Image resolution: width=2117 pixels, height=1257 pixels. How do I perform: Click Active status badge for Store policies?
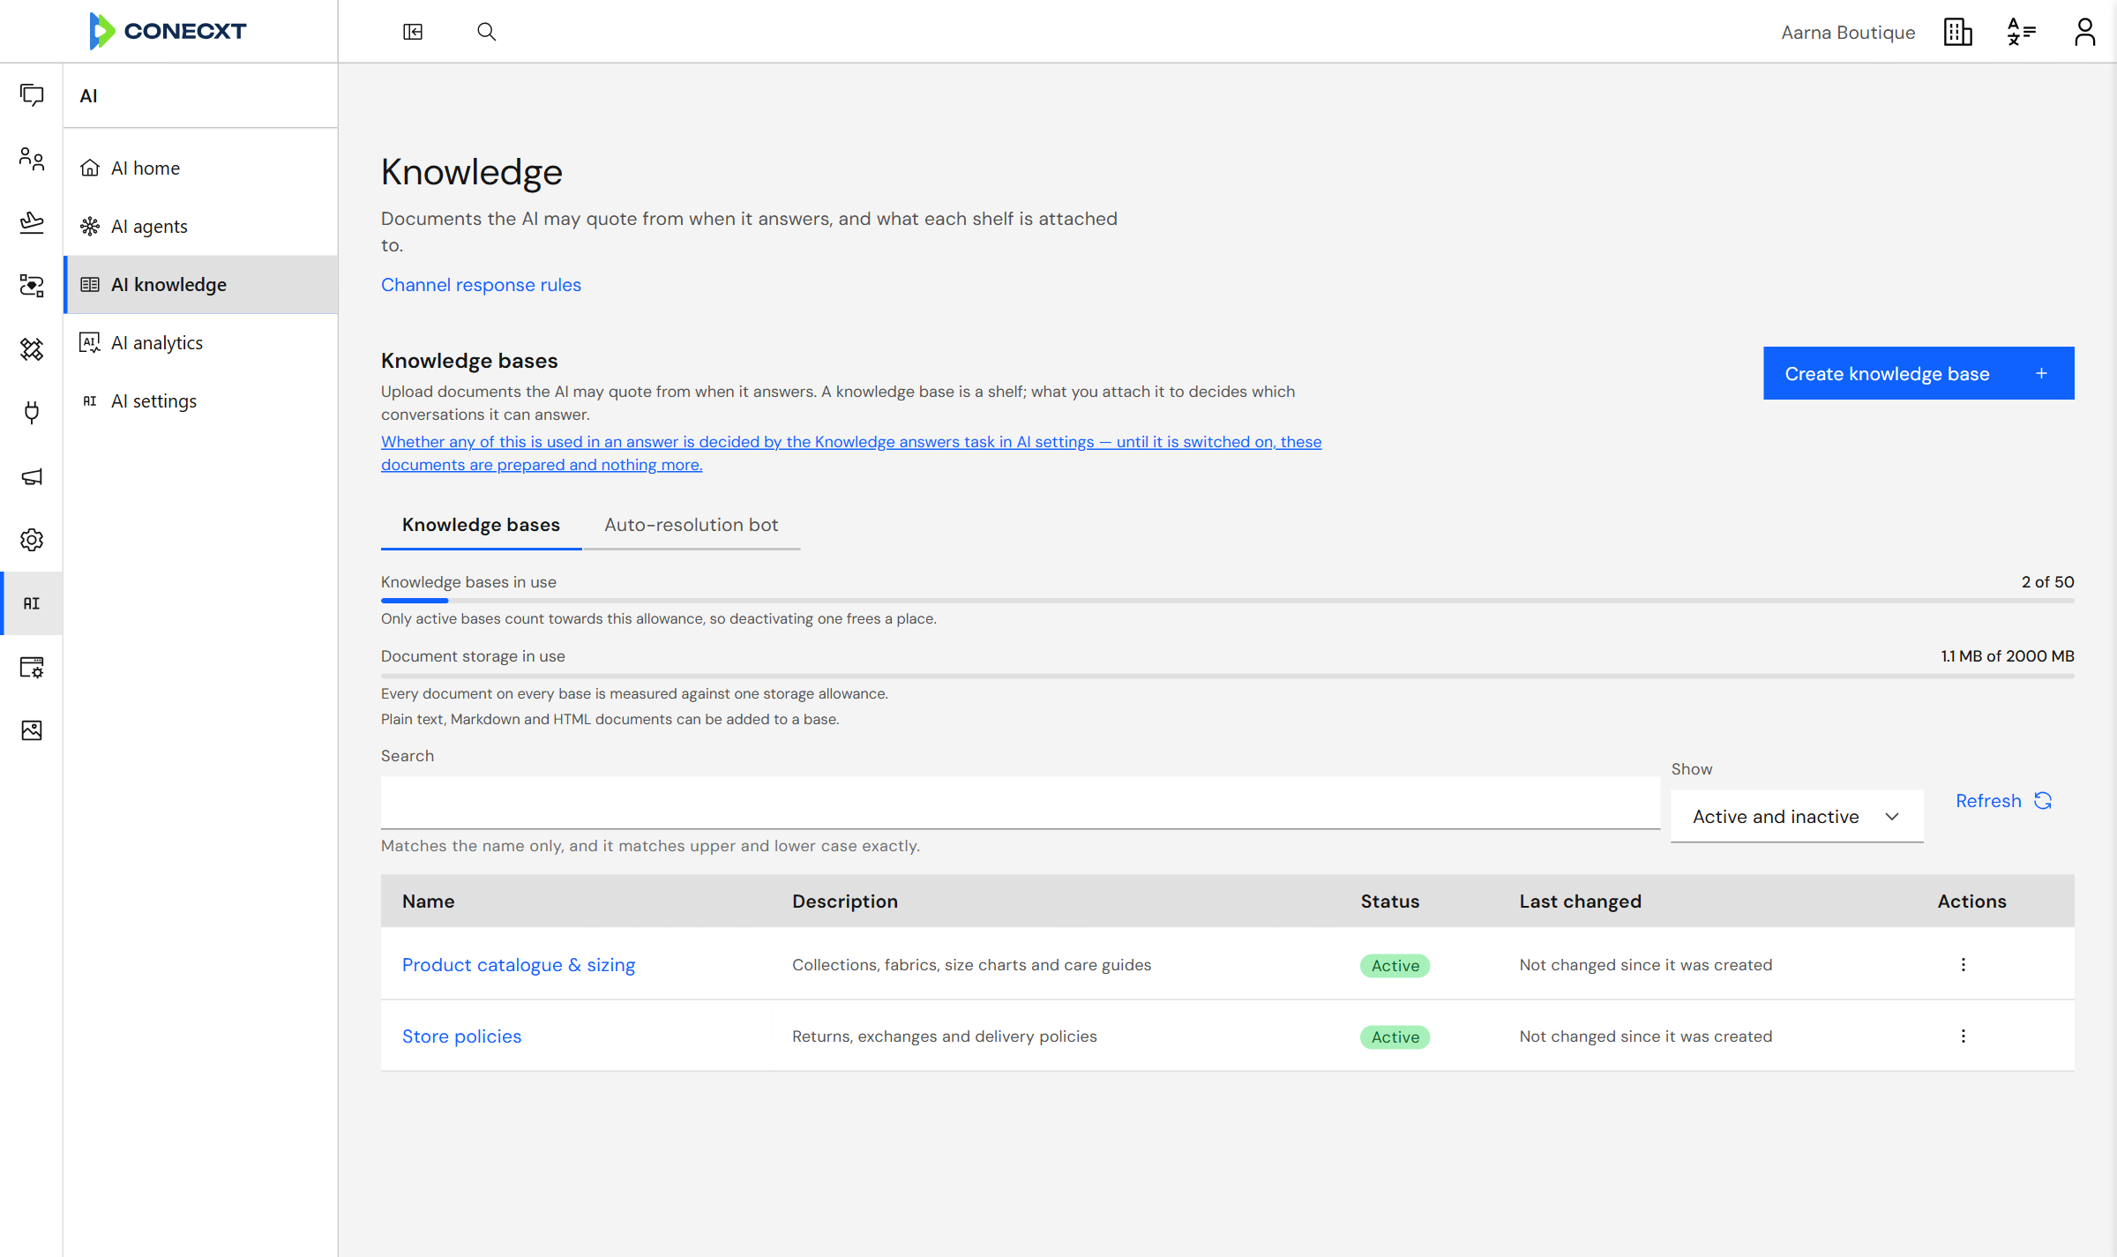1395,1037
